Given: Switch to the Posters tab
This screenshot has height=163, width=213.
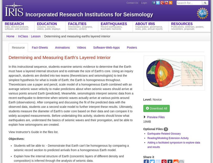Looking at the screenshot, I should click(132, 48).
